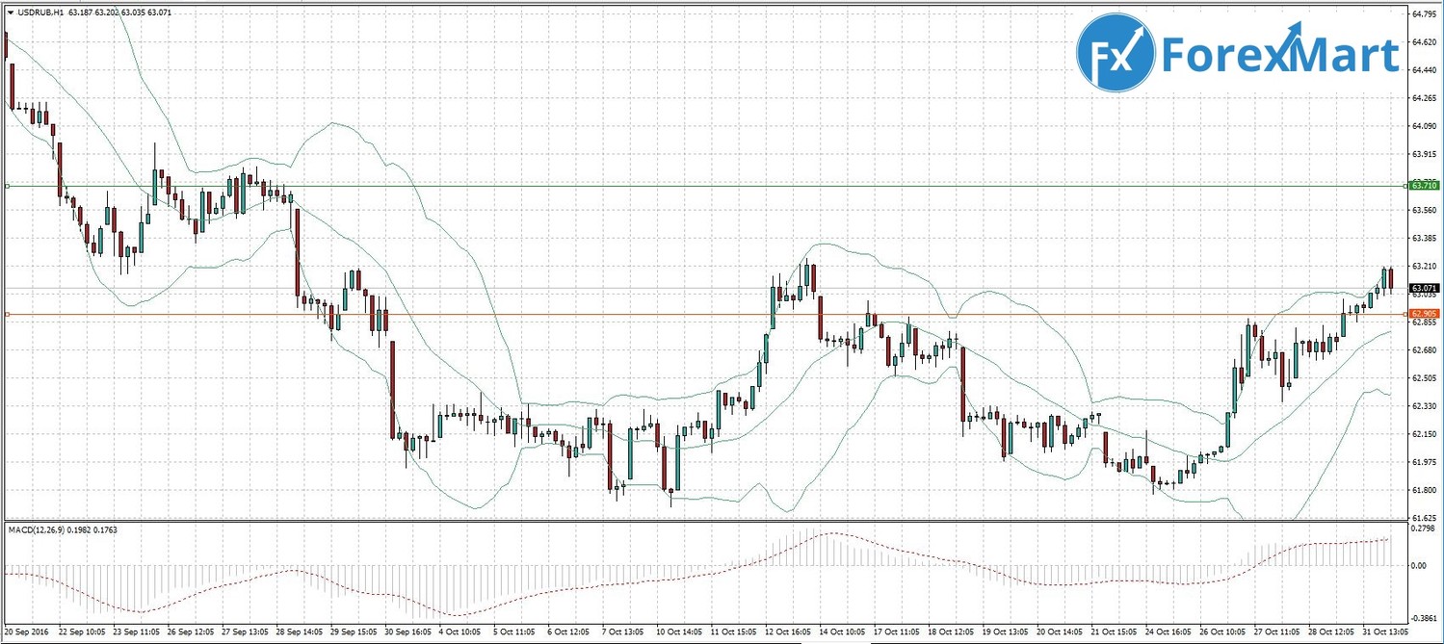Click the green line's right anchor handle
The image size is (1444, 644).
coord(1405,185)
